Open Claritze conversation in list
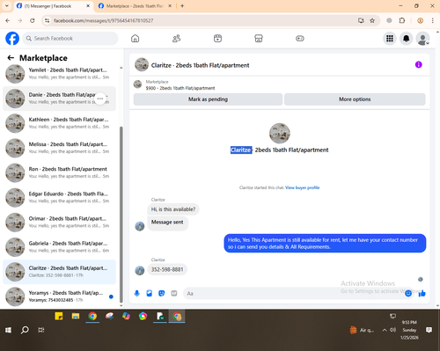The width and height of the screenshot is (440, 351). 60,272
